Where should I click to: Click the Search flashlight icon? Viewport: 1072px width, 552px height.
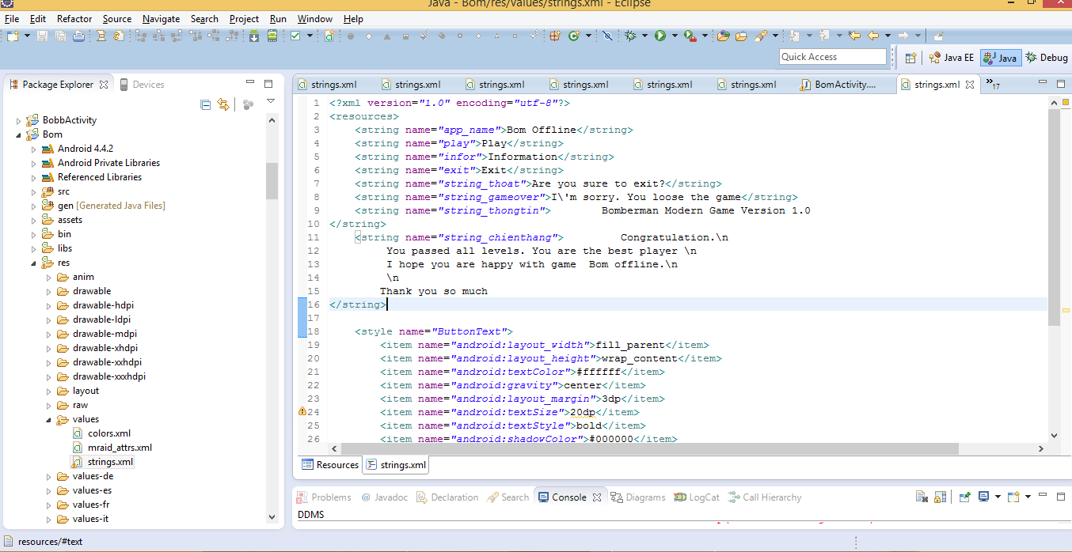pyautogui.click(x=761, y=36)
